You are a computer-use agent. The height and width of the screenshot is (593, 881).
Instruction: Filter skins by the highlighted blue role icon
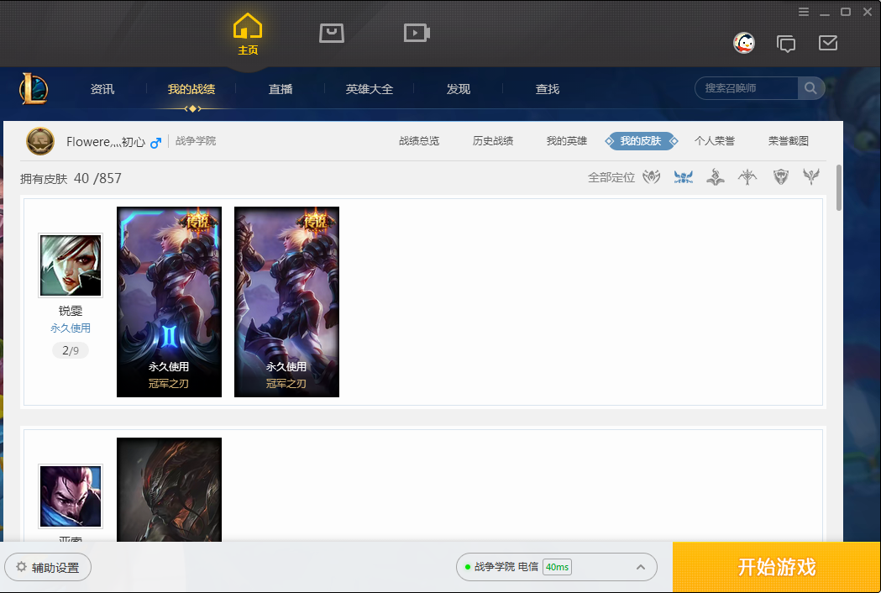684,177
